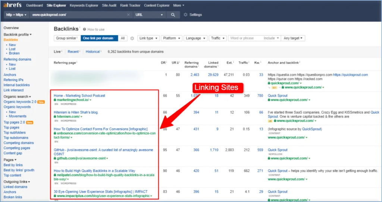Open the Home - Marketing School Podcast link
The image size is (382, 202).
79,95
